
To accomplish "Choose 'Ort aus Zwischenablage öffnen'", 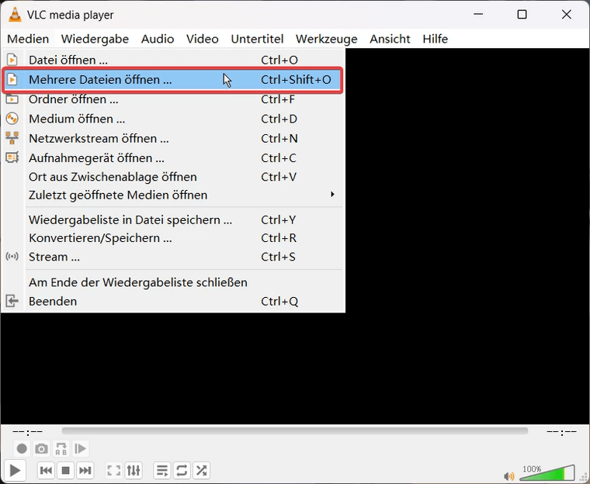I will point(172,177).
